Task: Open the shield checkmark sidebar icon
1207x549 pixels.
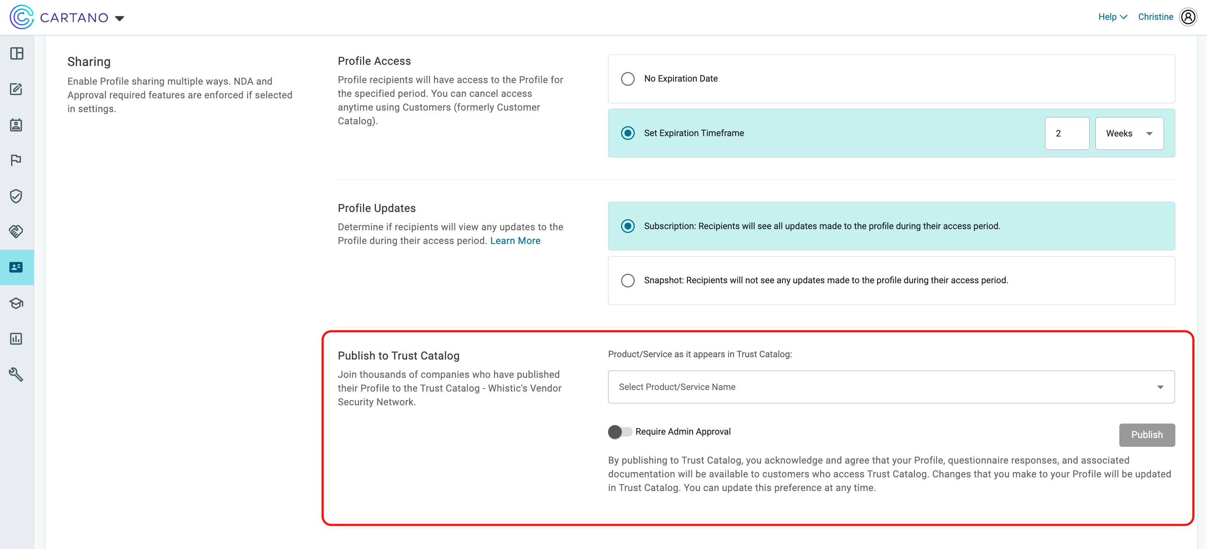Action: click(x=16, y=196)
